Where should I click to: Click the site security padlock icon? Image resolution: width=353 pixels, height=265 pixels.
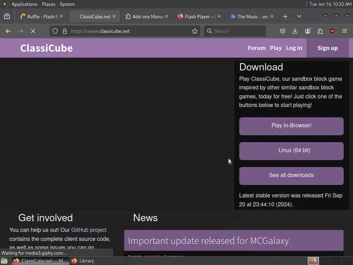point(65,31)
